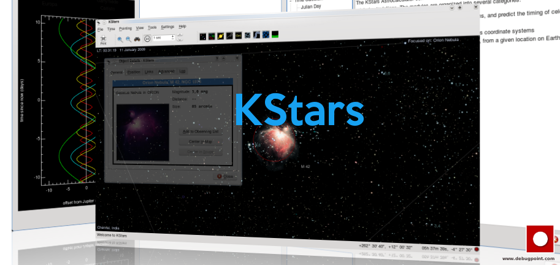The image size is (560, 265).
Task: Click RA Dec coordinates in status bar
Action: (x=448, y=249)
